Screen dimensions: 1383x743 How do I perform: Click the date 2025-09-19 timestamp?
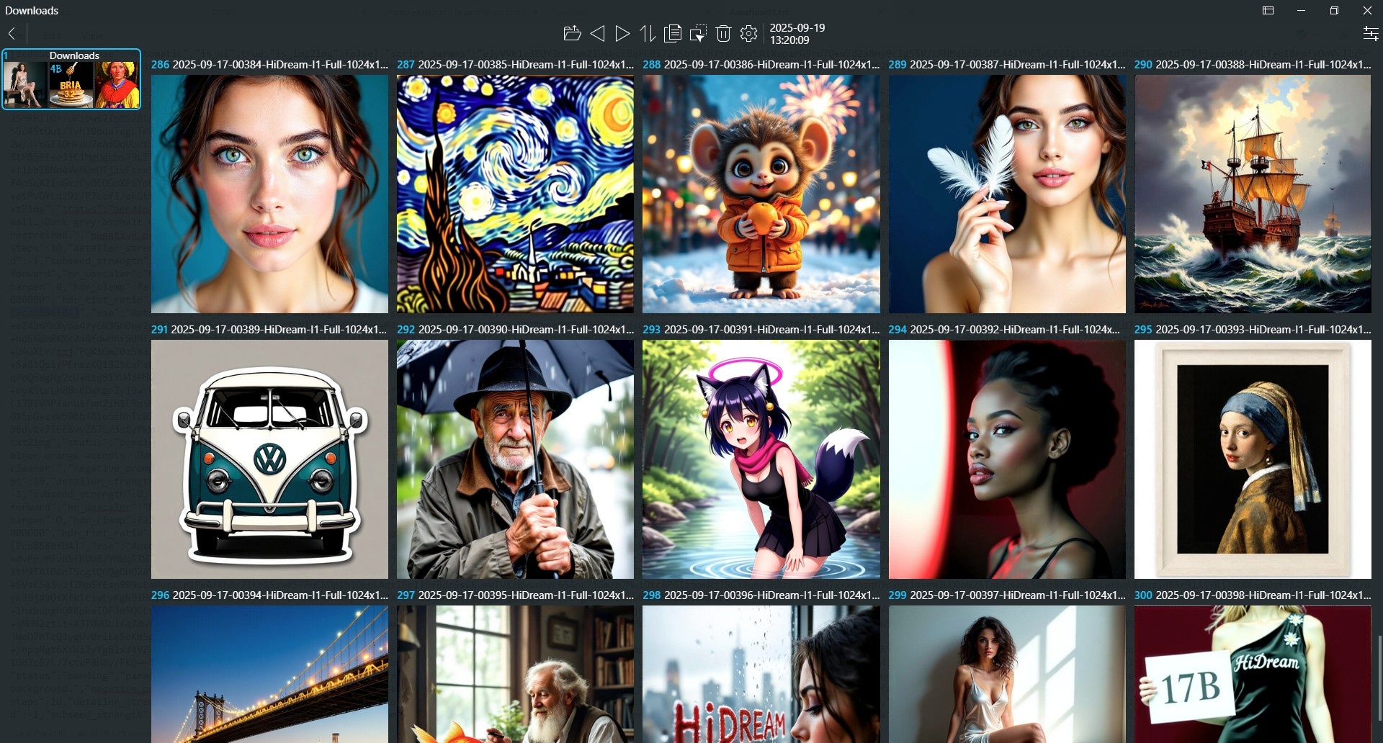click(797, 33)
